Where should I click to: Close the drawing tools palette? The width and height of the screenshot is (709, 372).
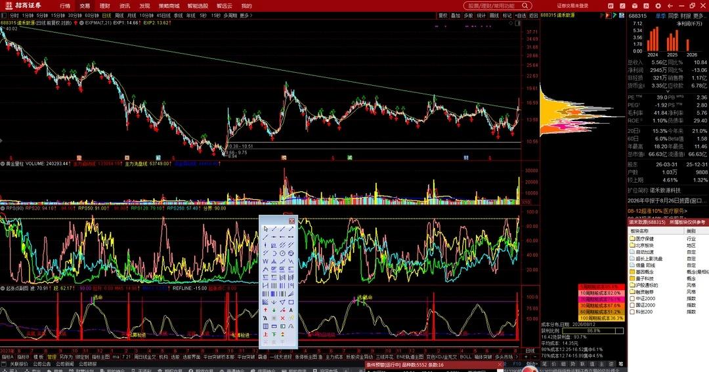point(291,221)
